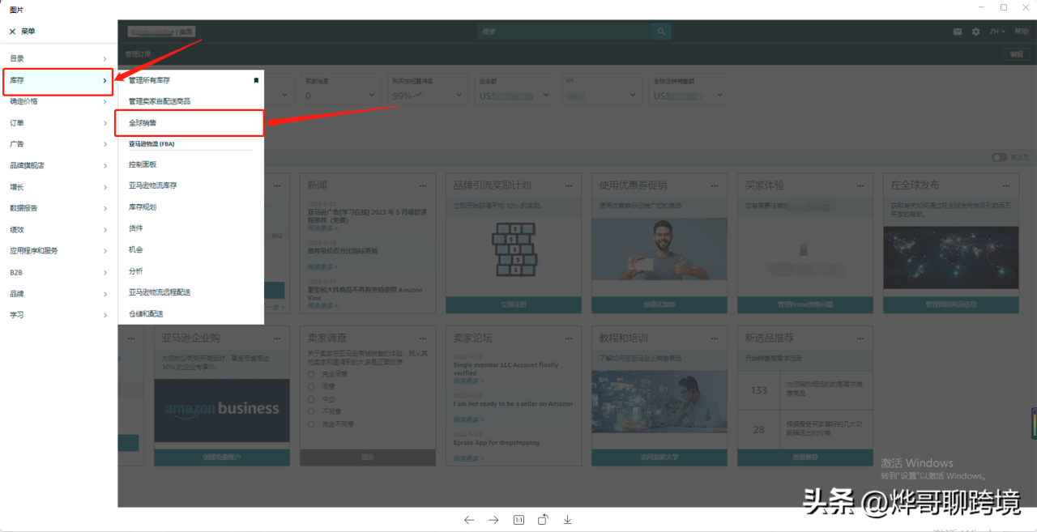Click the download icon in bottom toolbar
The image size is (1037, 532).
pyautogui.click(x=567, y=519)
